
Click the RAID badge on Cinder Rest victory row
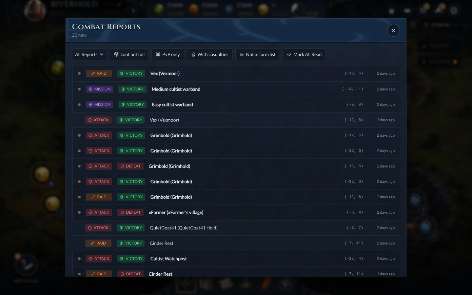98,243
